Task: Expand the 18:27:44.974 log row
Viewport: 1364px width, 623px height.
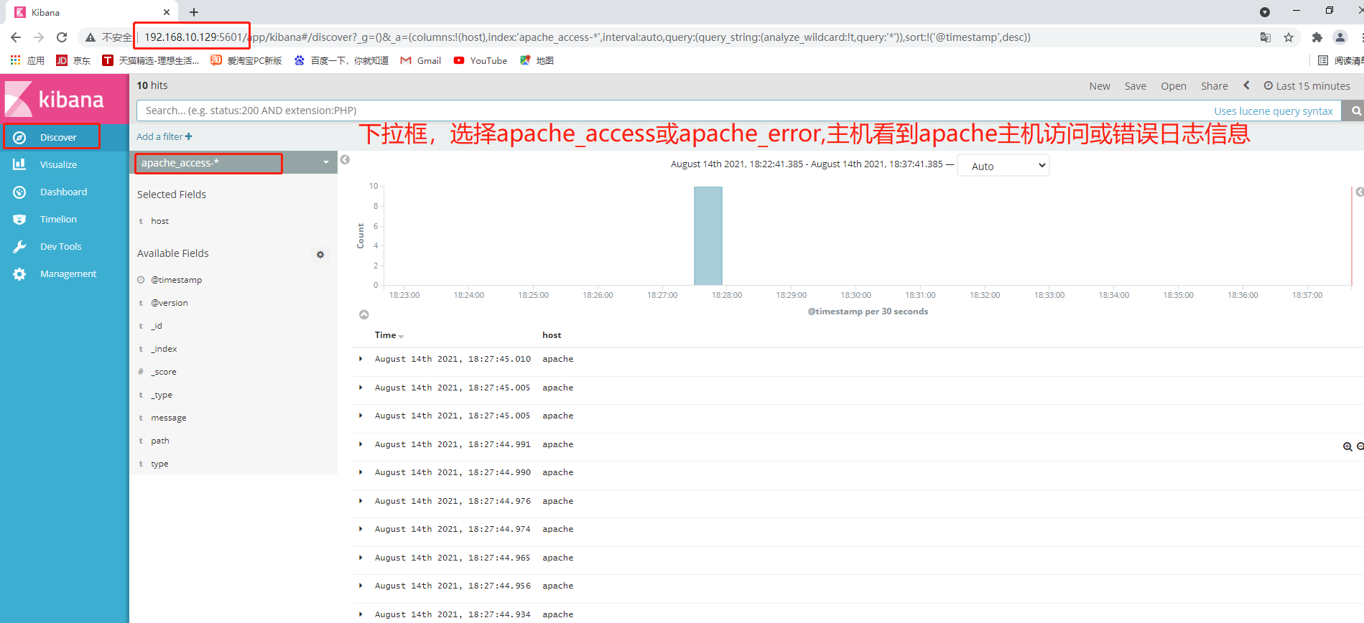Action: coord(361,529)
